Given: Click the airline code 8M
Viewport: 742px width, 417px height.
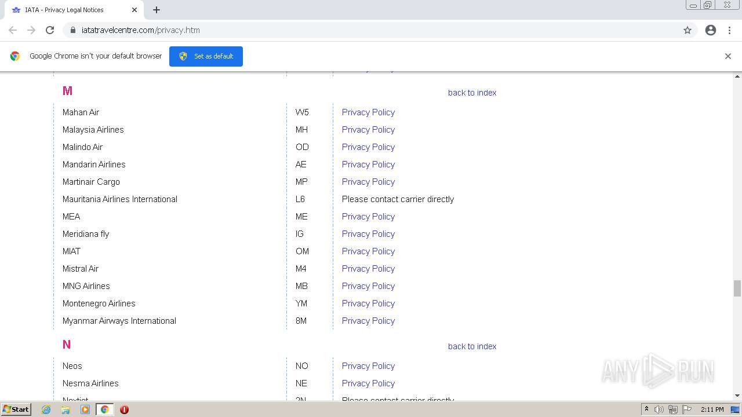Looking at the screenshot, I should (301, 321).
